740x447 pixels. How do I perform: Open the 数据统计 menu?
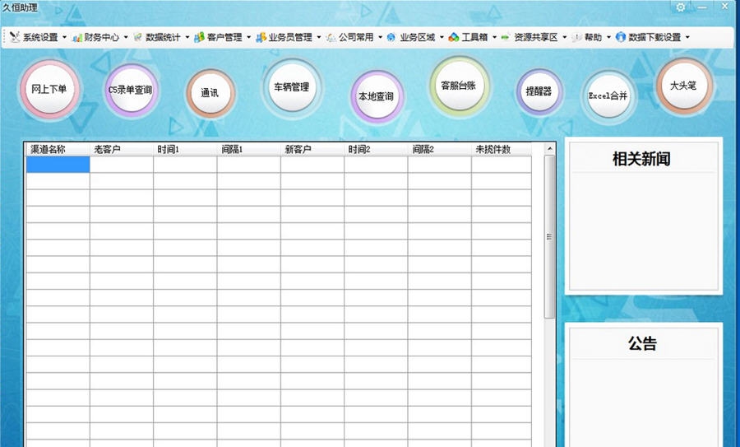[163, 37]
